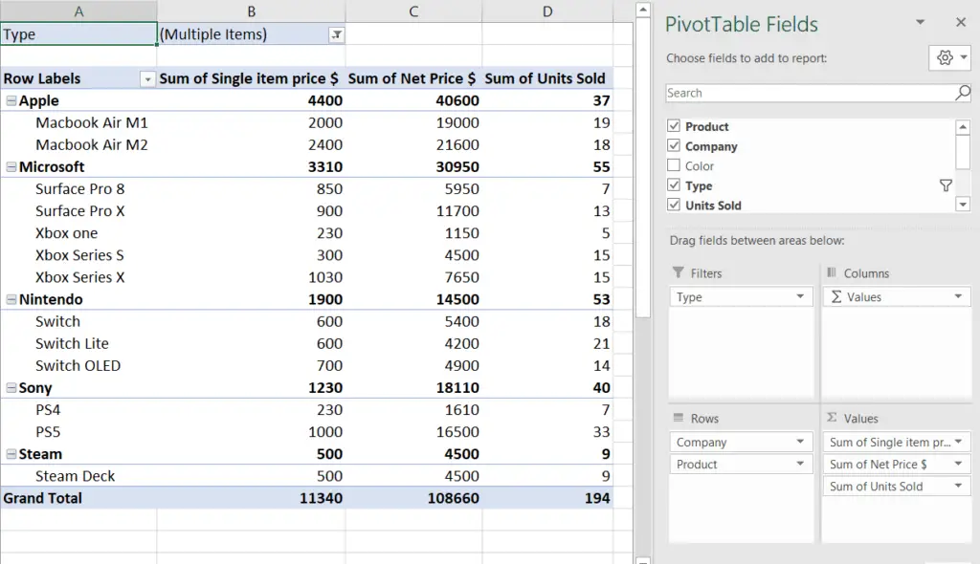The height and width of the screenshot is (564, 980).
Task: Select the Type cell in A1
Action: [x=78, y=34]
